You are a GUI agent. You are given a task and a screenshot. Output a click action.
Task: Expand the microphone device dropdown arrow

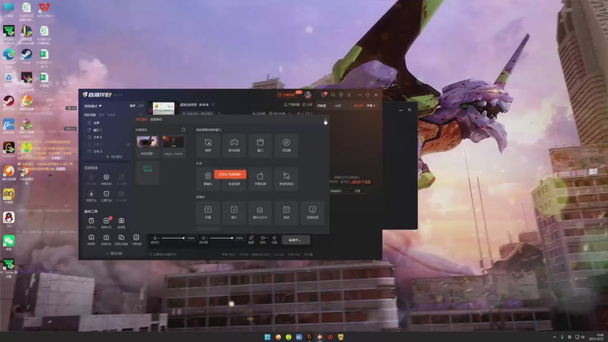point(159,239)
